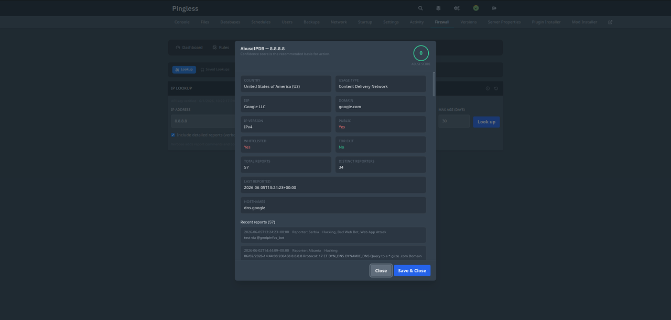Click the total reports value 57

(246, 167)
